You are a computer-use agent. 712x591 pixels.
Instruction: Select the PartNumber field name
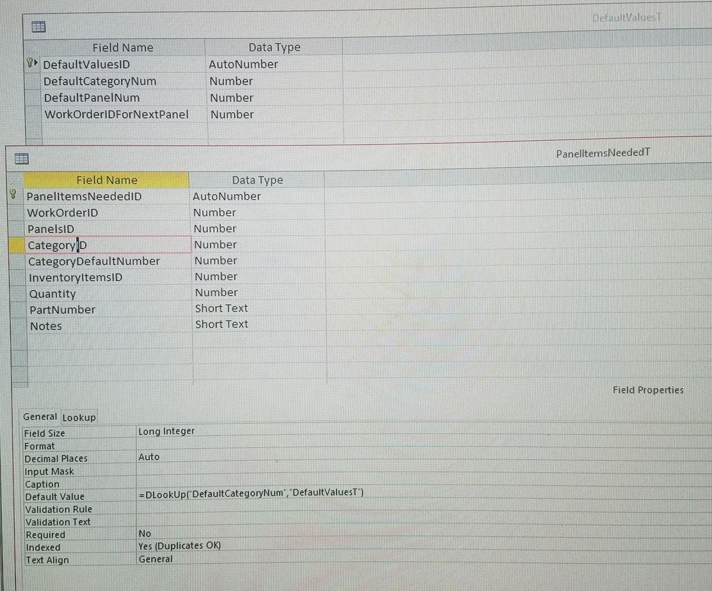[63, 310]
